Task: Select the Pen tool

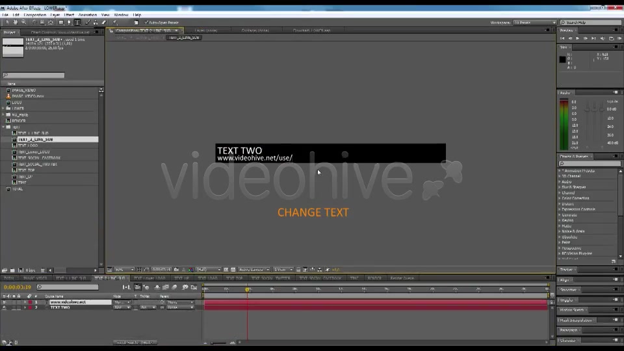Action: [x=69, y=23]
